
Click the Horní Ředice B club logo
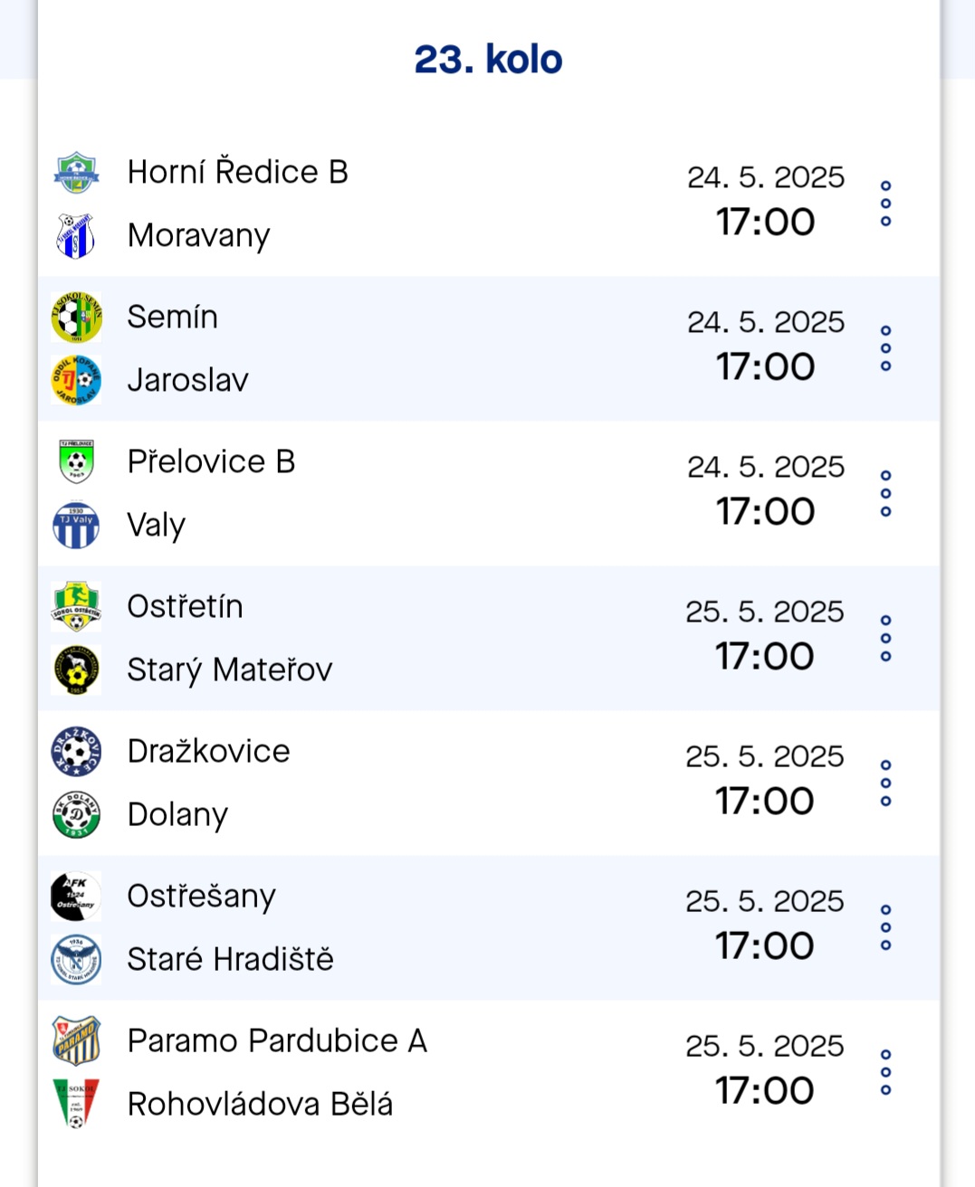click(76, 172)
